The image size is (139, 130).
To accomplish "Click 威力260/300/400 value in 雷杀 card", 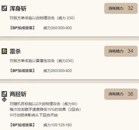I will [x=57, y=71].
